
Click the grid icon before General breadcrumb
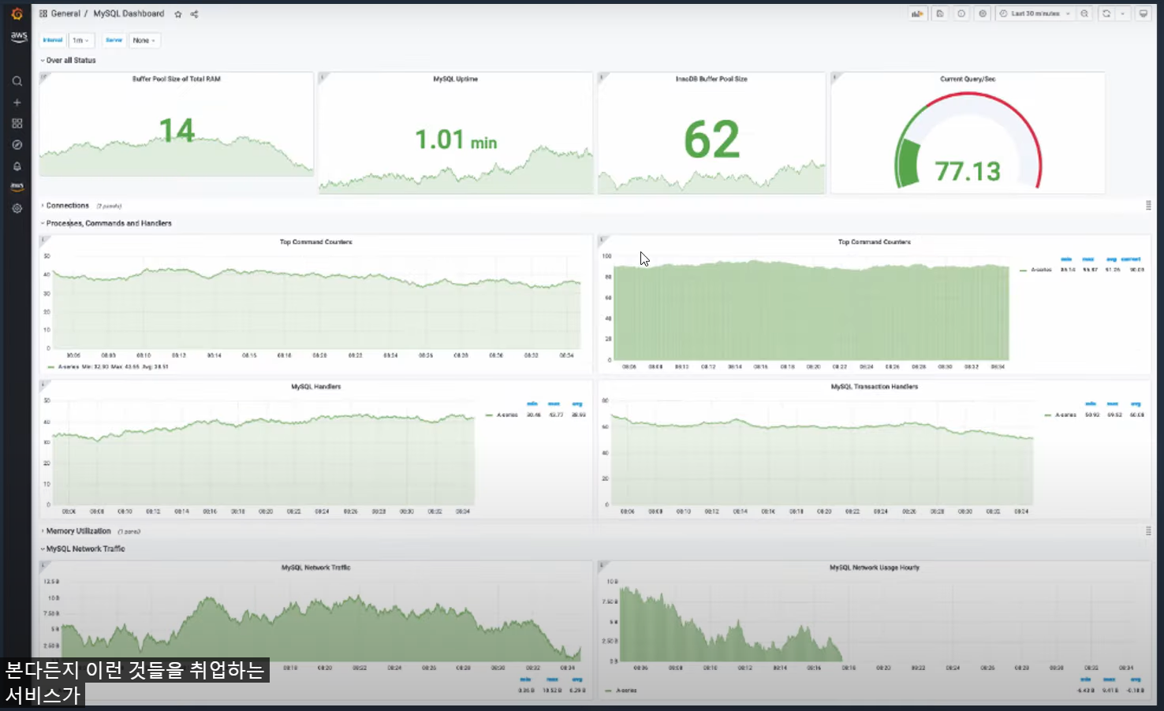click(x=43, y=13)
